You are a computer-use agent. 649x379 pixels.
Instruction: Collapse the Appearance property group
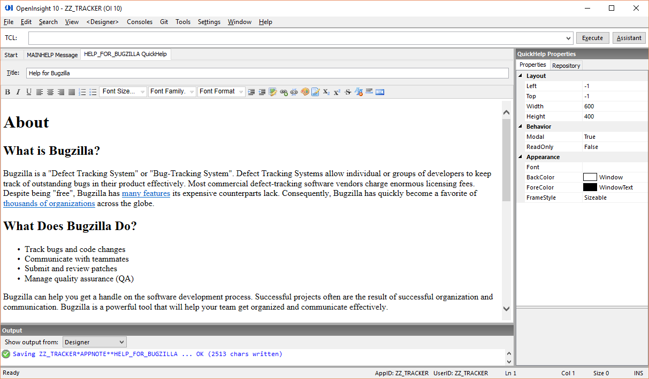(x=521, y=157)
